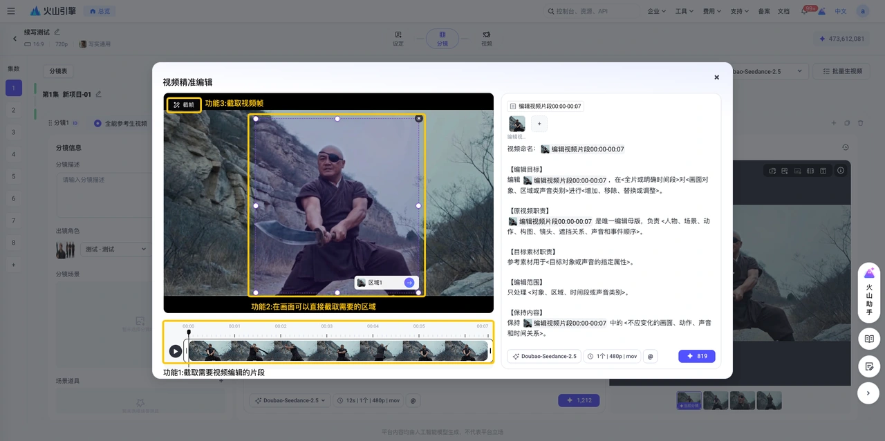Screen dimensions: 885x441
Task: Click the 写实通用 style tag
Action: 95,44
